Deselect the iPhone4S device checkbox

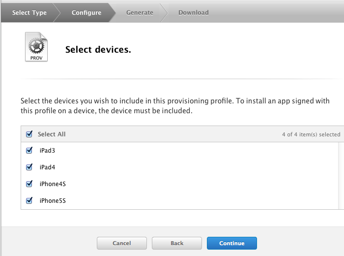(x=29, y=184)
